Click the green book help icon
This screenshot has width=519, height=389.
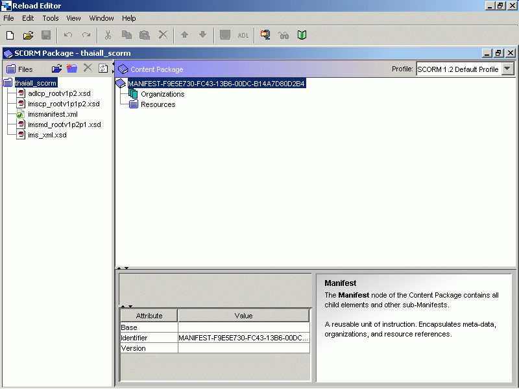(x=302, y=35)
